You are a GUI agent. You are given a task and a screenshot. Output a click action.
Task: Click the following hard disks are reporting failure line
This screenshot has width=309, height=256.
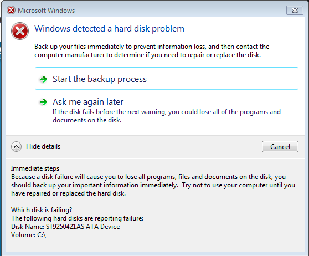tap(78, 218)
